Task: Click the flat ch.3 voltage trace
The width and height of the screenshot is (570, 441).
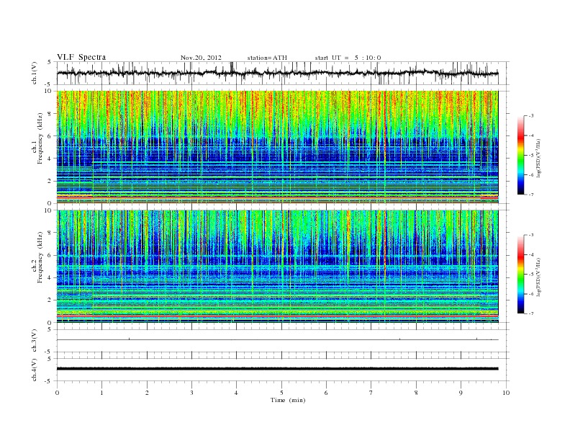Action: tap(277, 340)
